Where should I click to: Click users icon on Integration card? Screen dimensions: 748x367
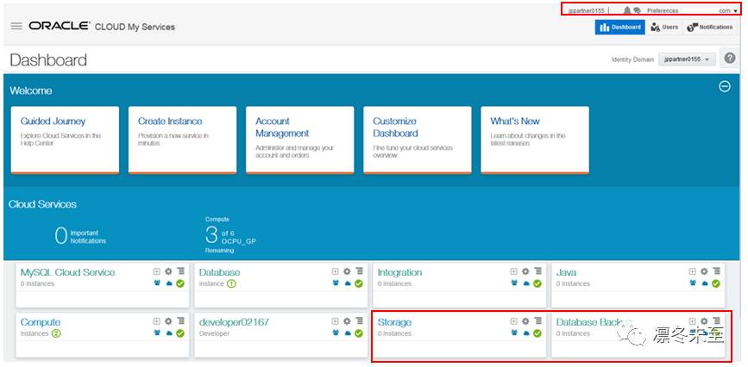click(514, 283)
